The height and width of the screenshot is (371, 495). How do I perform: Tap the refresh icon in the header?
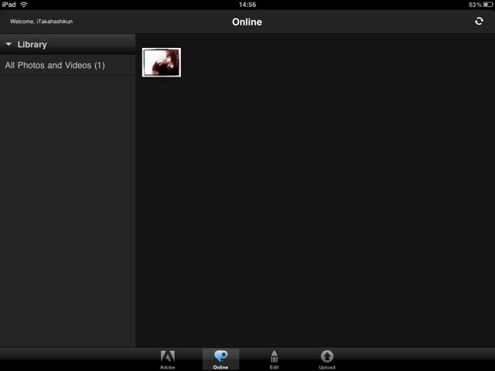(x=479, y=21)
